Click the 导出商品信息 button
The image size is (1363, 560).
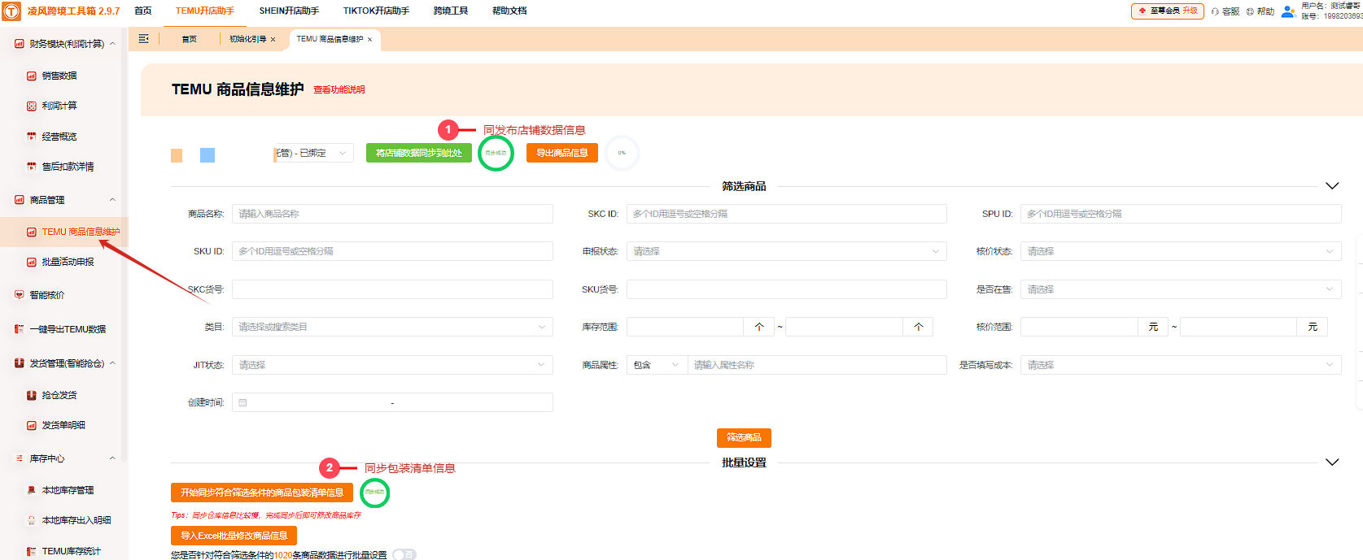point(562,153)
